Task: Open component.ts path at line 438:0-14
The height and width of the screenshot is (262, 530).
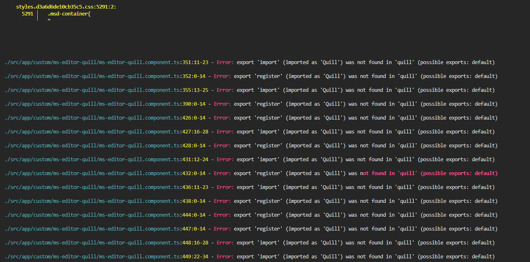Action: click(105, 201)
